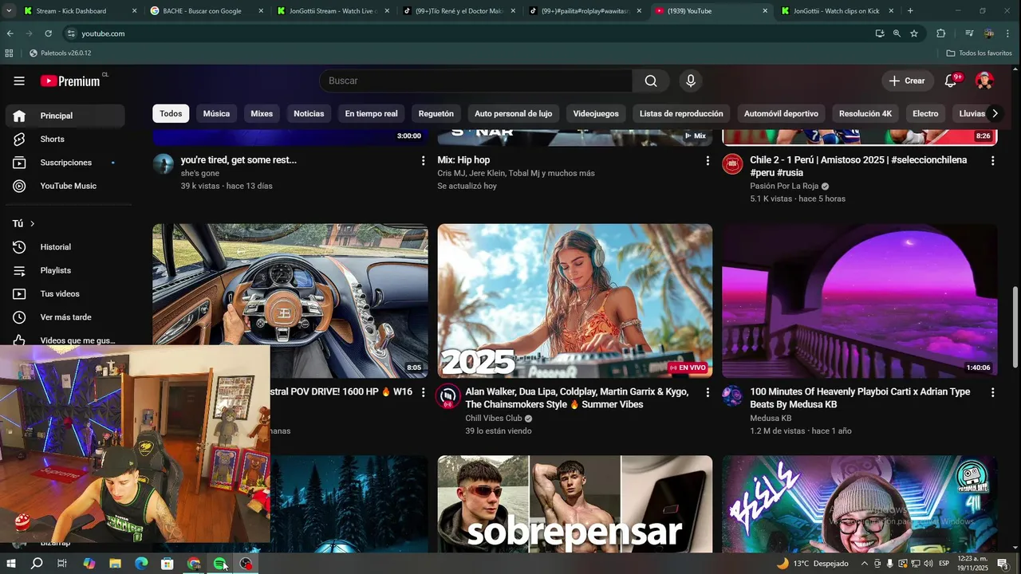
Task: Click the Pasión Por La Roja avatar
Action: point(732,164)
